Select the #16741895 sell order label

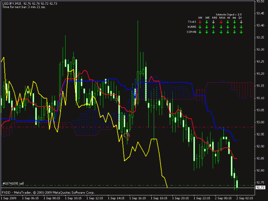point(13,183)
